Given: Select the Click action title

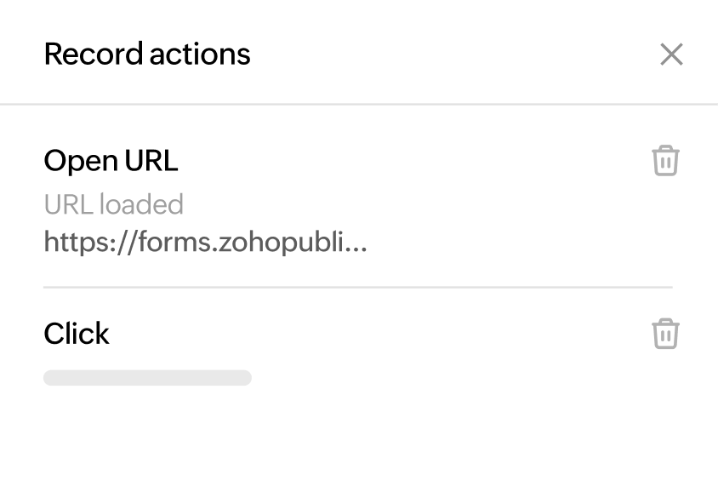Looking at the screenshot, I should (77, 334).
